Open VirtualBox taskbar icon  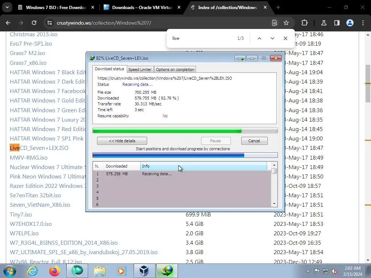[x=144, y=271]
